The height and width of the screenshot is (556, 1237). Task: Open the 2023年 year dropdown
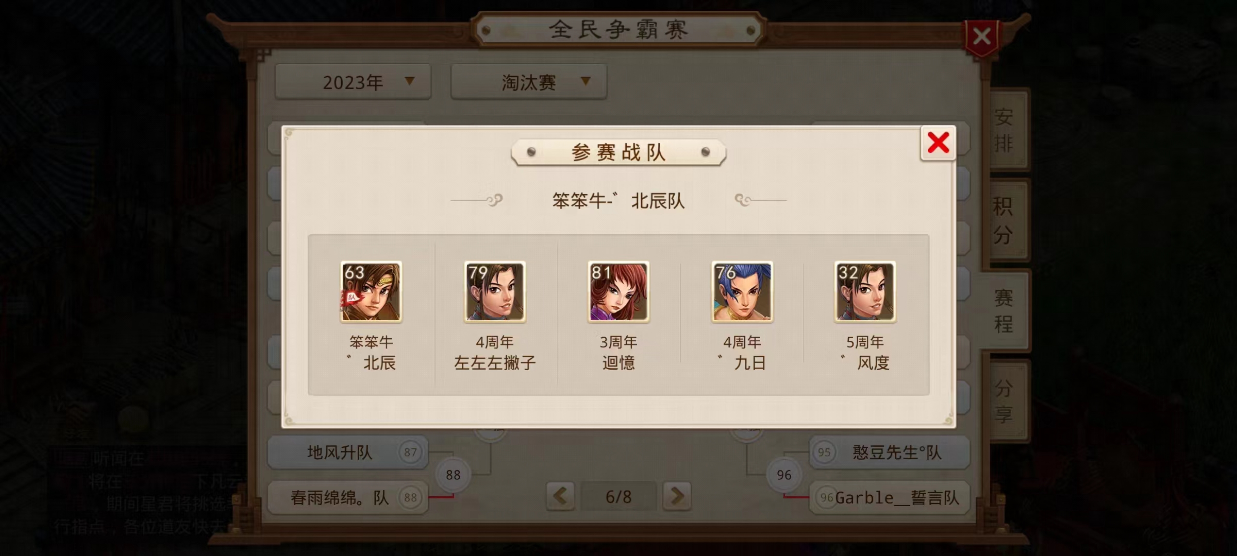click(x=353, y=81)
